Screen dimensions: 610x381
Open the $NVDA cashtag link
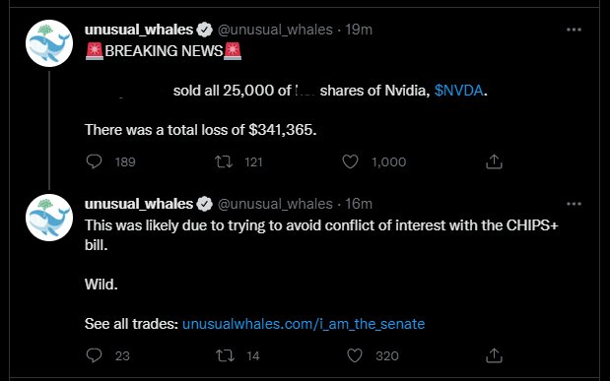click(458, 91)
